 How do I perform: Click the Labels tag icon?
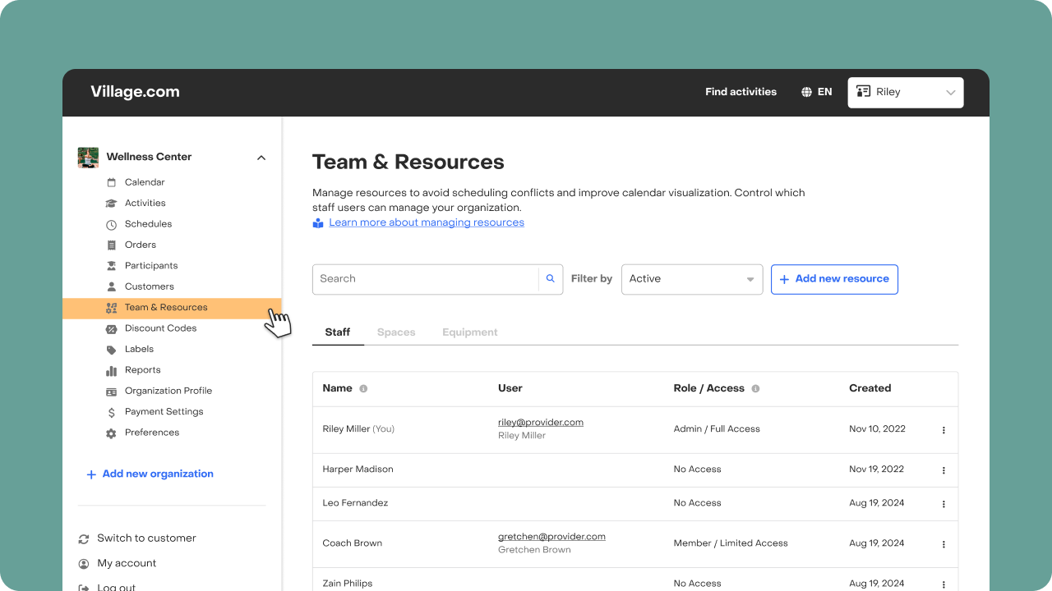point(112,350)
